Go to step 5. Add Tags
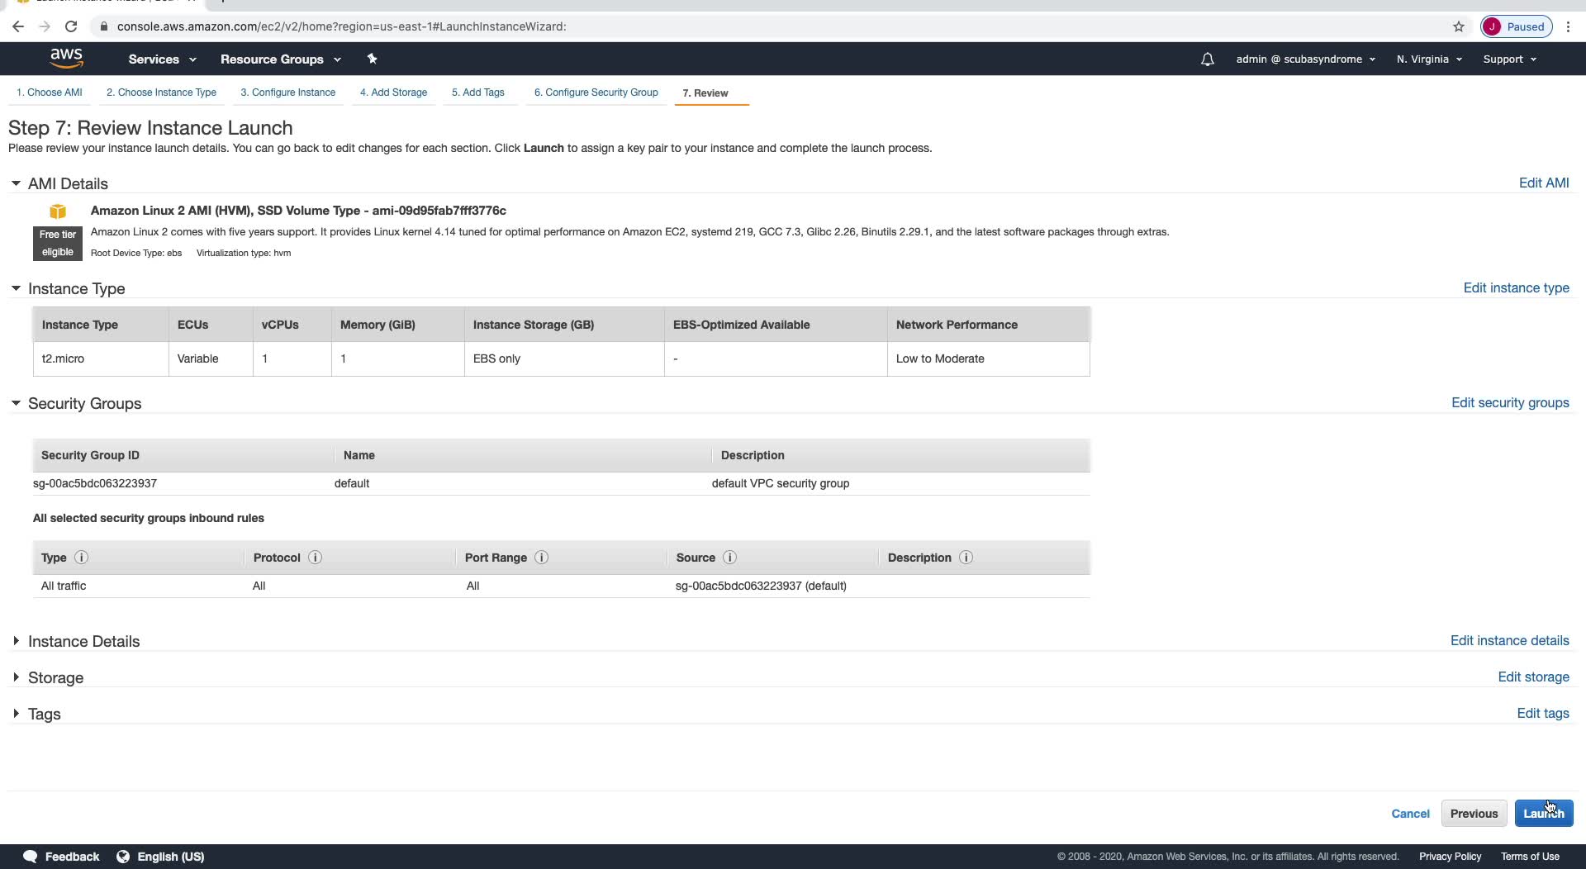 (x=477, y=93)
